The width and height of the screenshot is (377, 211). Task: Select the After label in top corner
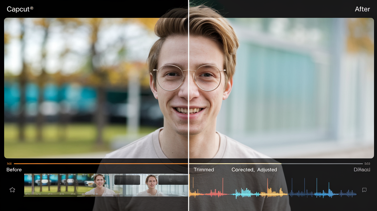pyautogui.click(x=362, y=9)
